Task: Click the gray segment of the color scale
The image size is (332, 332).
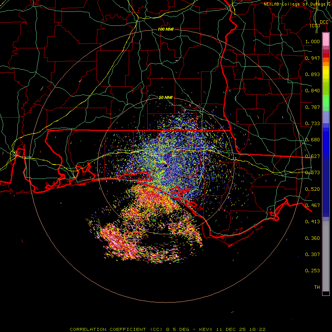Action: (x=326, y=256)
